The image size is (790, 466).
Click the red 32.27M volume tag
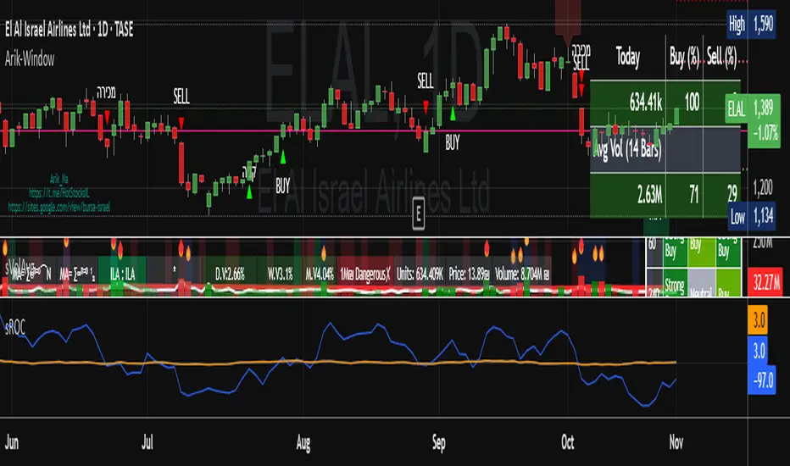coord(765,283)
